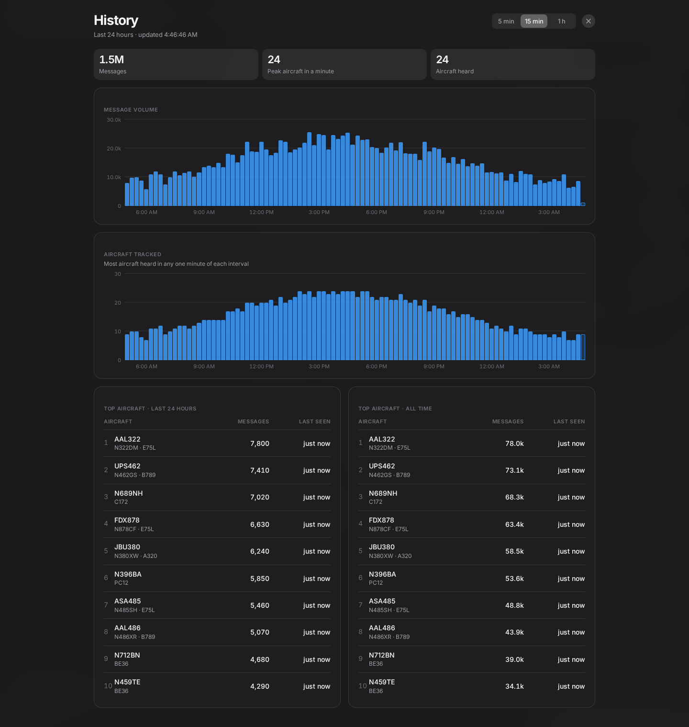This screenshot has height=727, width=689.
Task: Select the 15 min interval option
Action: pos(534,21)
